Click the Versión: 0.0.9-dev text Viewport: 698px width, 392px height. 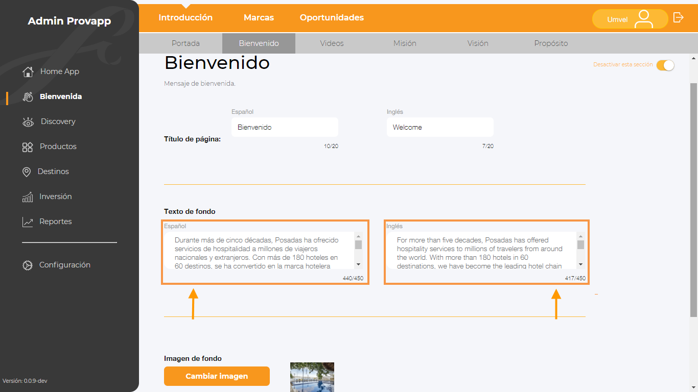pos(25,381)
